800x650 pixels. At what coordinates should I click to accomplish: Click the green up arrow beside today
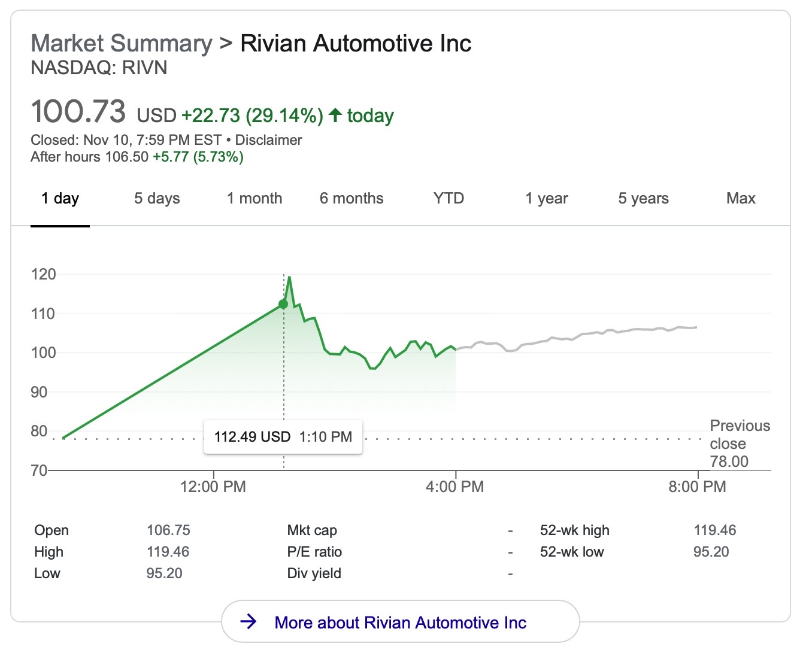[335, 114]
